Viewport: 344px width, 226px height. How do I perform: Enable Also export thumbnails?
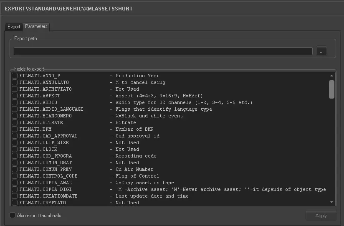[13, 216]
